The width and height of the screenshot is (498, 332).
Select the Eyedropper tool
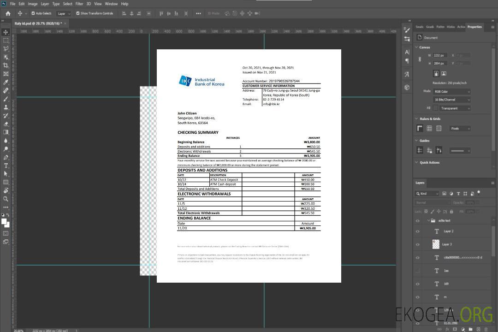tap(6, 82)
